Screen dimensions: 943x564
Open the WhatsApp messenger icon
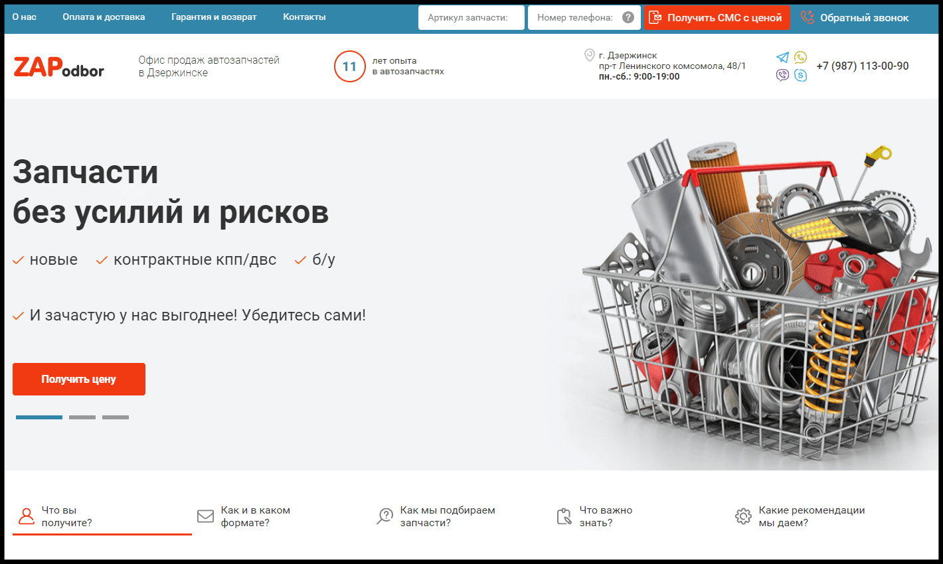(800, 58)
